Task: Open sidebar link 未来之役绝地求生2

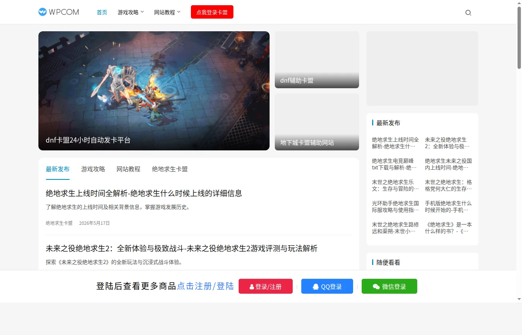Action: tap(449, 143)
